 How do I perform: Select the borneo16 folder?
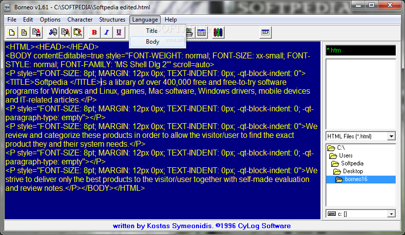pyautogui.click(x=361, y=179)
